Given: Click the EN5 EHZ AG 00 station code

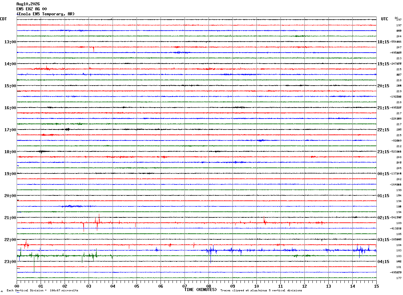Looking at the screenshot, I should pyautogui.click(x=32, y=9).
